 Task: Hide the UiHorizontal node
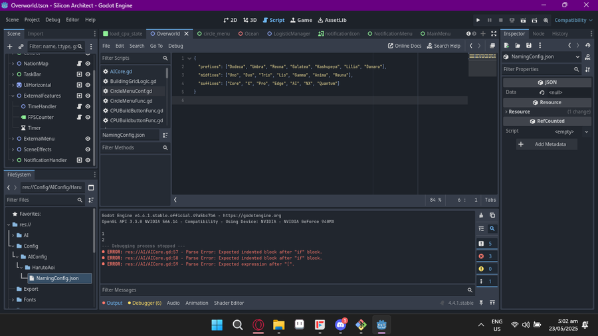click(x=88, y=85)
